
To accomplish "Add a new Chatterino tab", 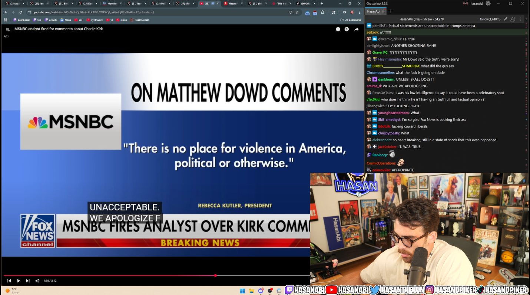I will tap(390, 11).
